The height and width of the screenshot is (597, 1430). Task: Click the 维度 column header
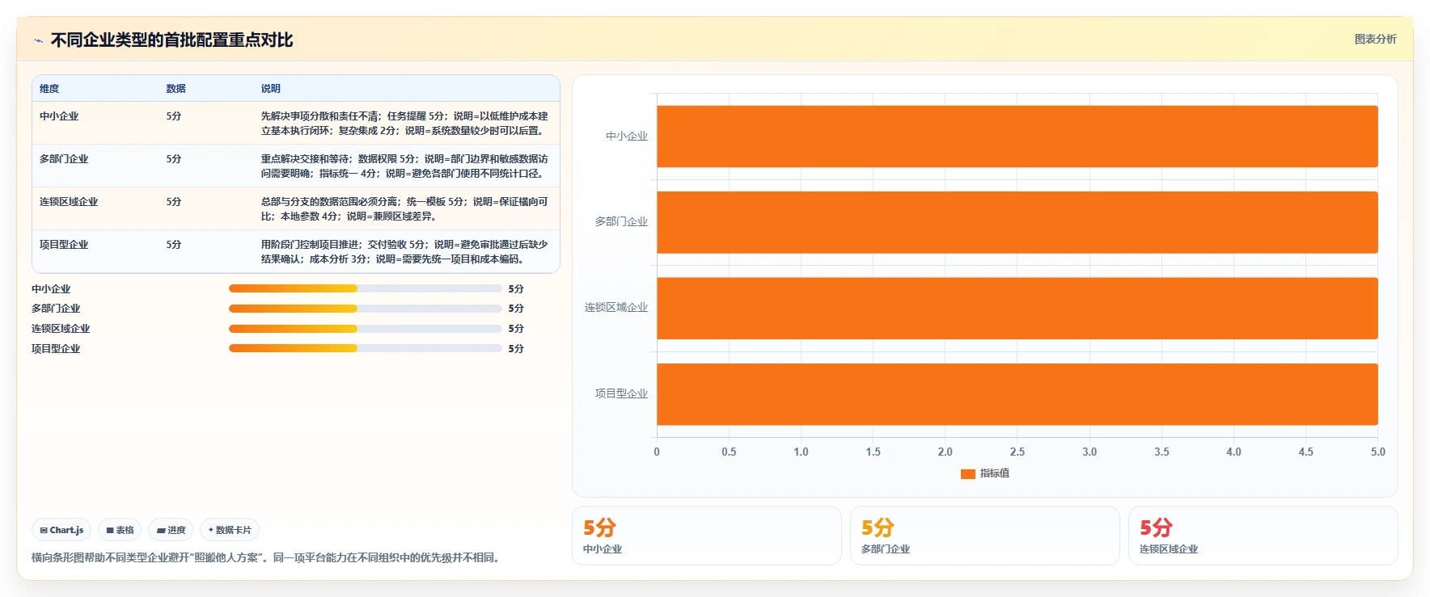click(49, 89)
